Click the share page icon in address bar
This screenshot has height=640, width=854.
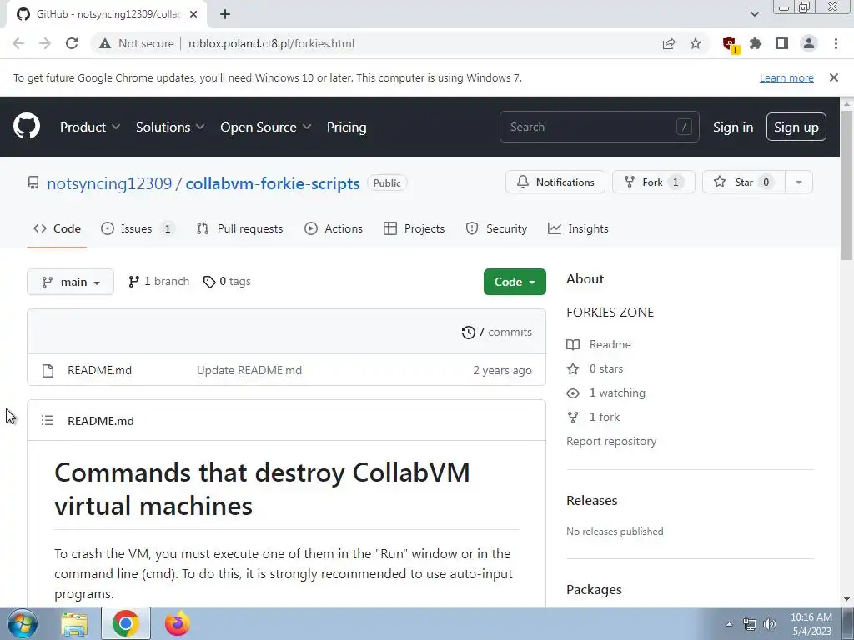click(x=669, y=43)
